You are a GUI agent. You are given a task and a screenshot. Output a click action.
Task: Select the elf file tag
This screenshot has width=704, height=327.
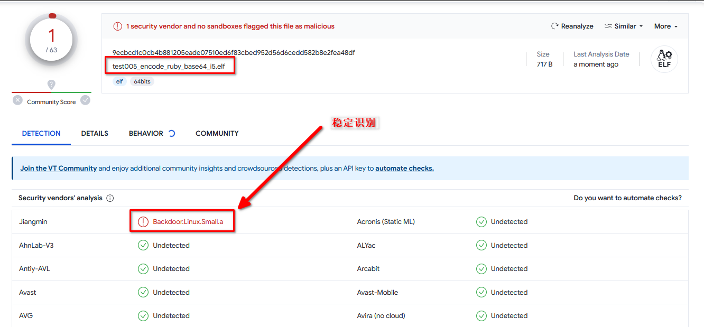point(119,82)
